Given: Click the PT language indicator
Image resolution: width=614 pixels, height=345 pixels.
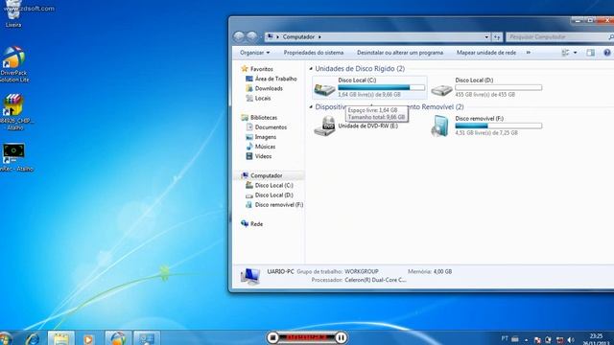Looking at the screenshot, I should [x=505, y=338].
